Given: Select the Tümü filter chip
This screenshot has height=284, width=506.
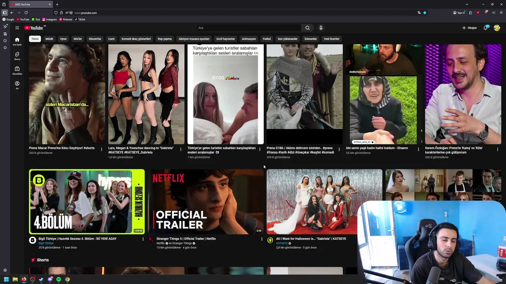Looking at the screenshot, I should click(35, 39).
